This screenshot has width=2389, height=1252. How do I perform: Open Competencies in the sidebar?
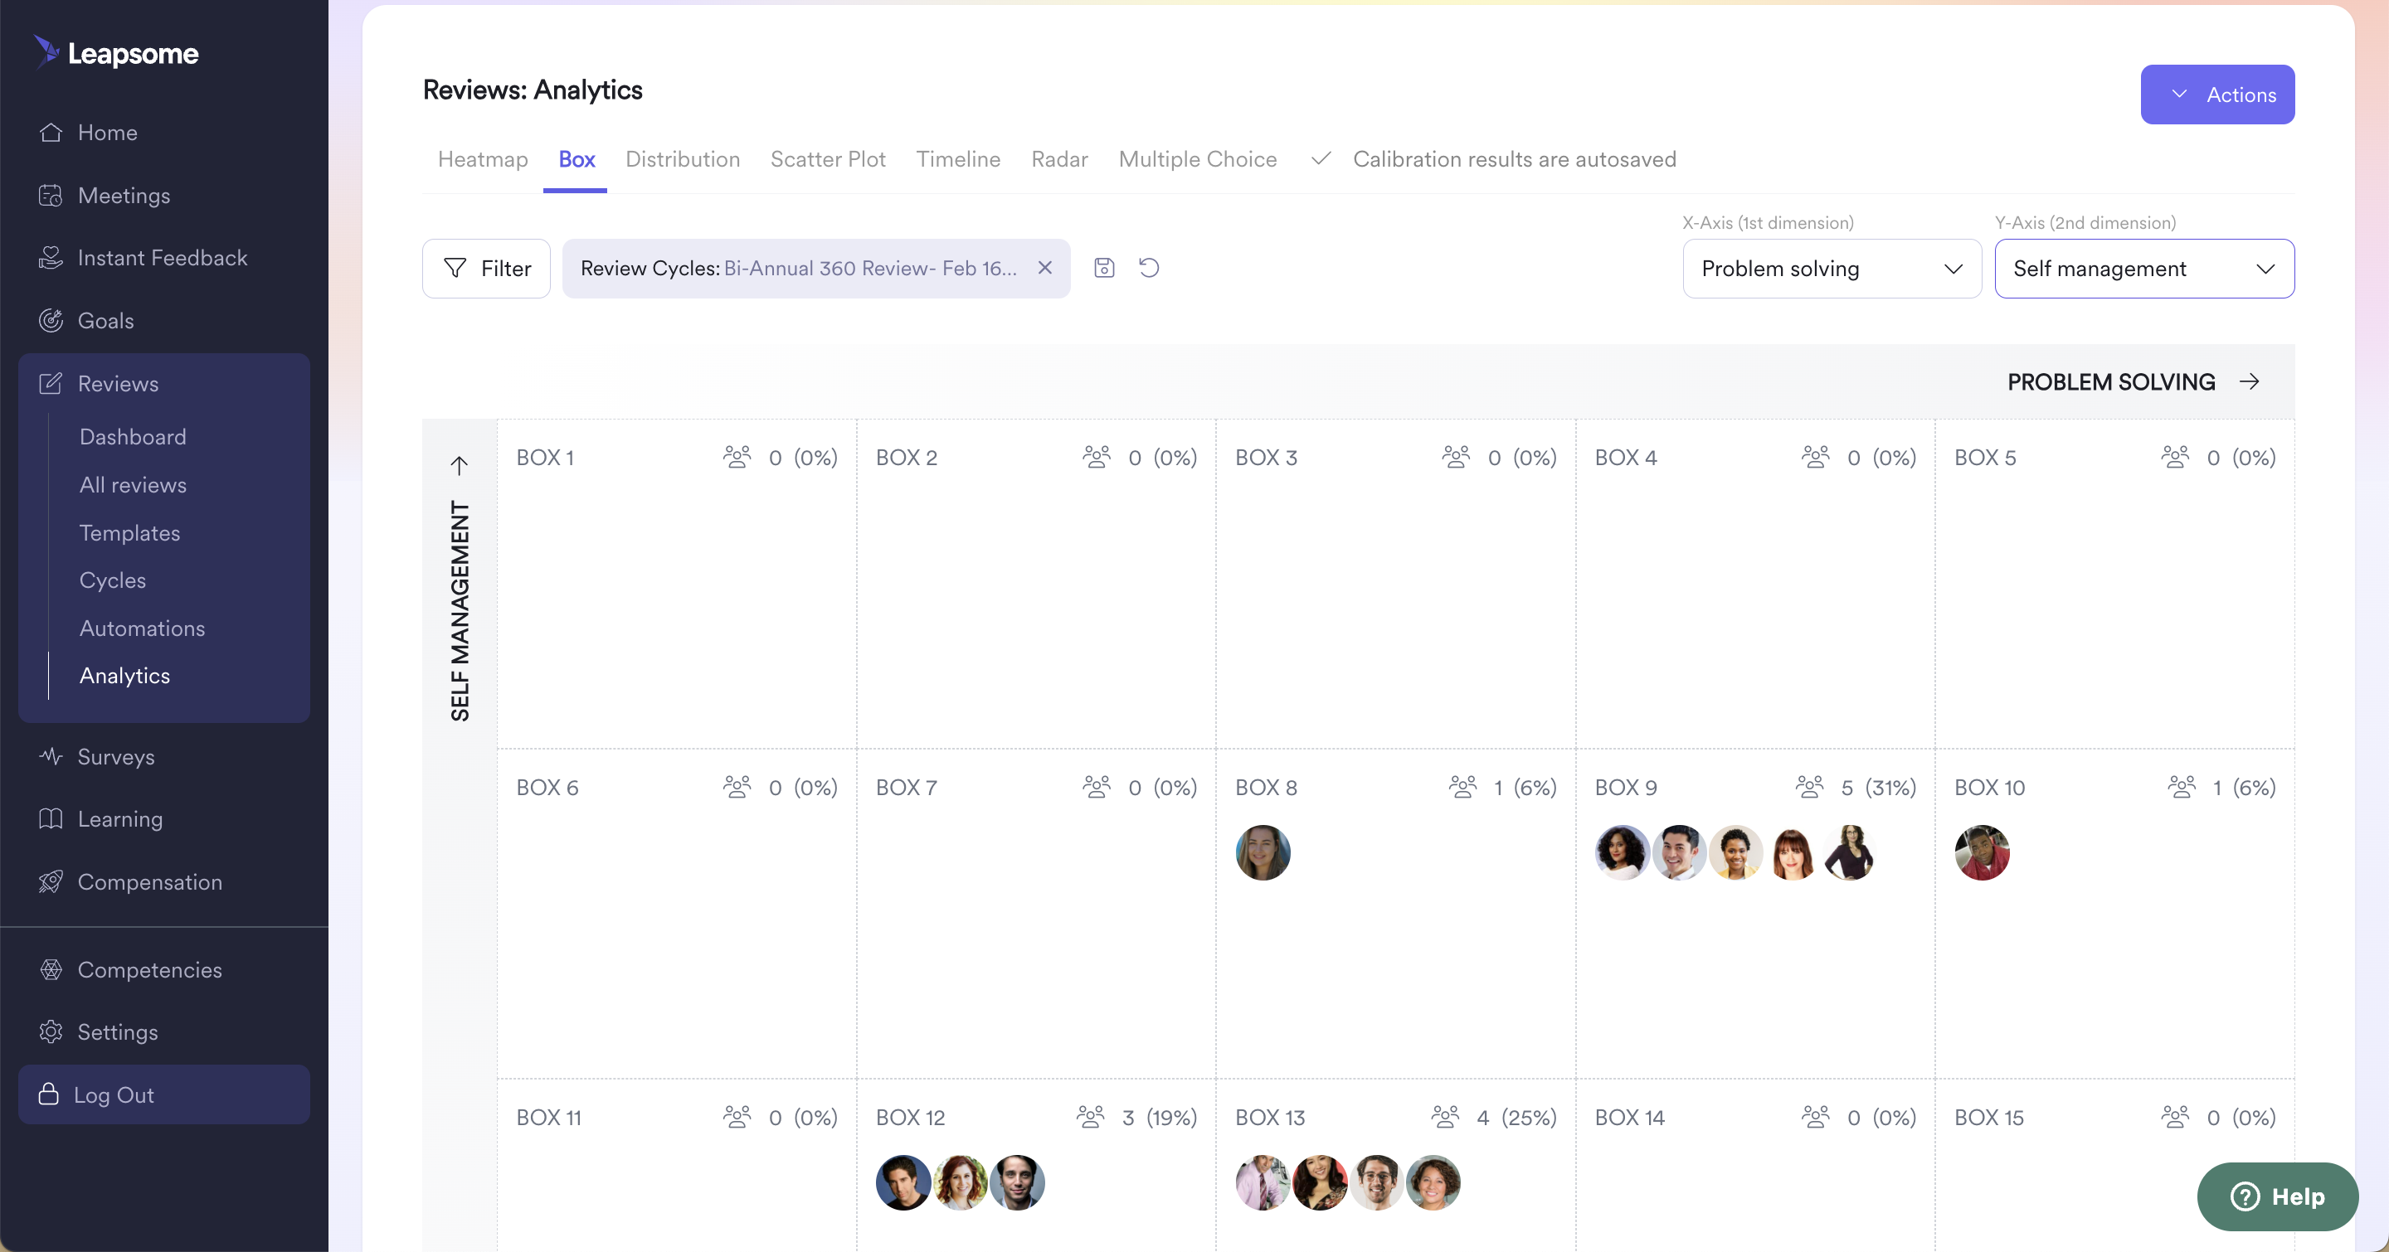tap(149, 970)
